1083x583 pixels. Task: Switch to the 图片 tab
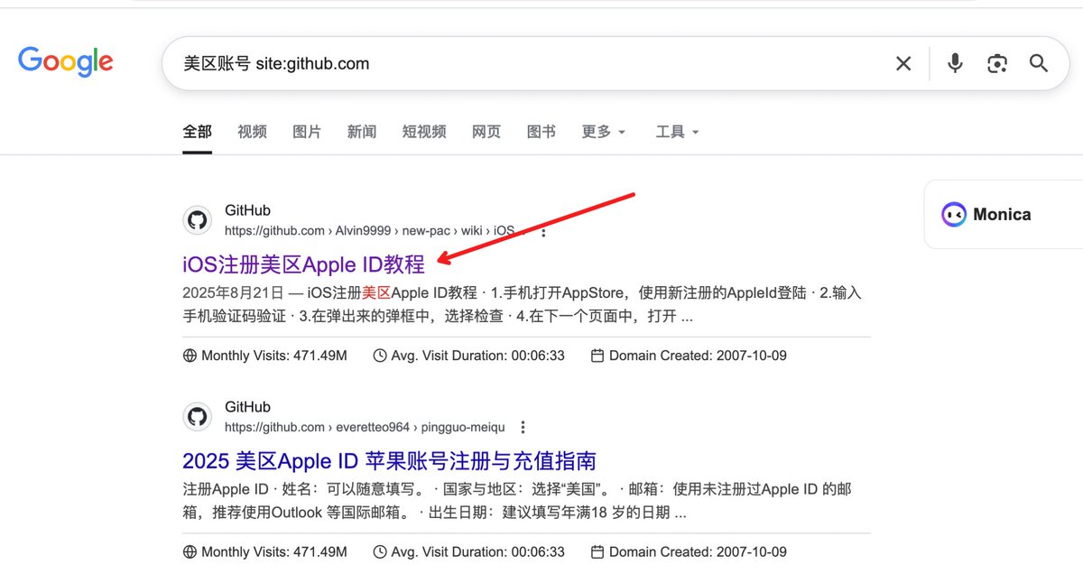pos(307,132)
